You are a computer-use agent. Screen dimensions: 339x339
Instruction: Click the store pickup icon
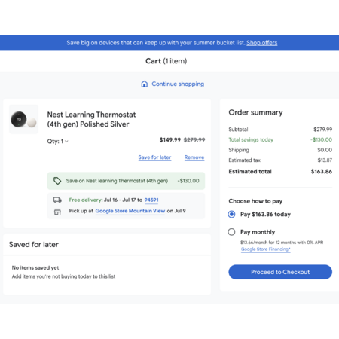tap(57, 212)
